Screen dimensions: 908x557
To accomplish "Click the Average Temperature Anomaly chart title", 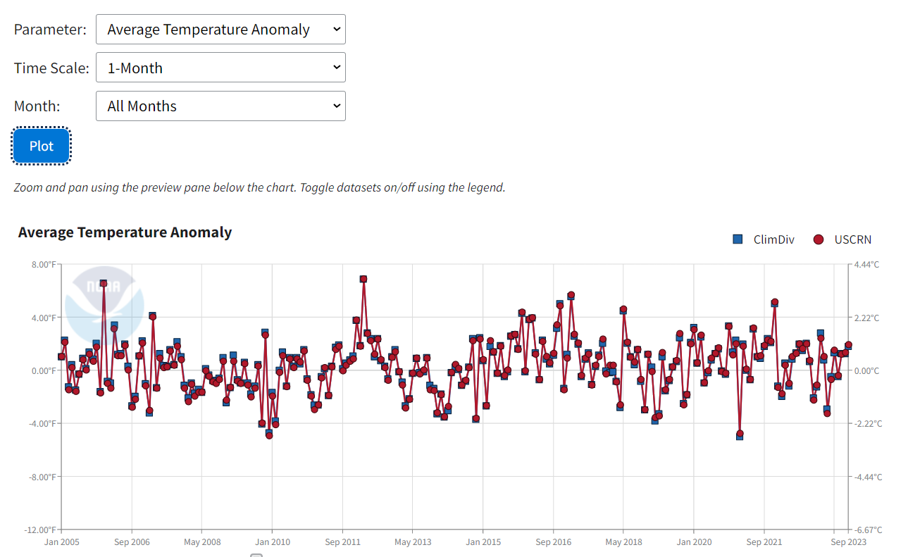I will [x=125, y=232].
